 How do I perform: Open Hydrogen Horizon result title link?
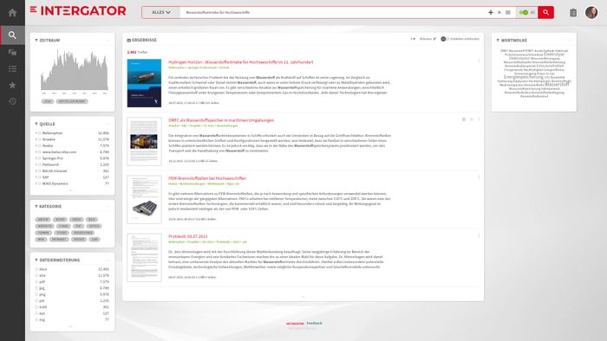tap(241, 62)
